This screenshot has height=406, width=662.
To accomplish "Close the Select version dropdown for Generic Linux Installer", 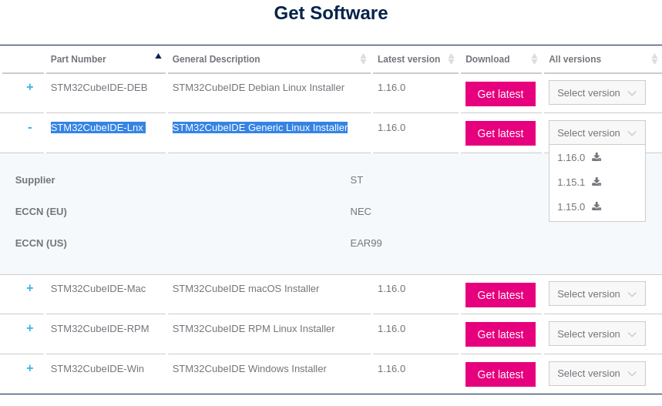I will click(x=597, y=133).
